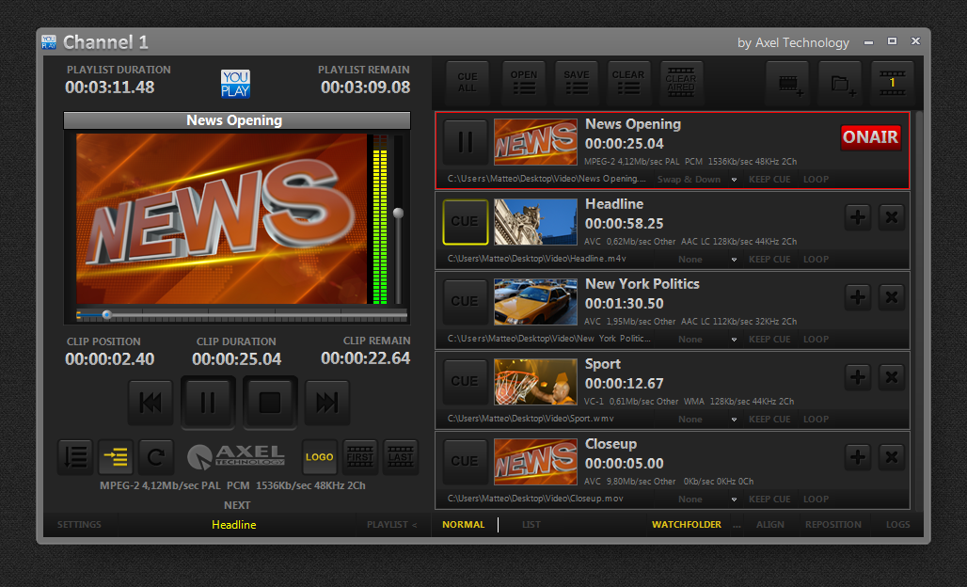Open the Sport clip's None dropdown
967x587 pixels.
click(x=704, y=420)
